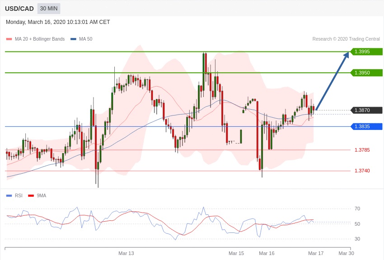The height and width of the screenshot is (260, 384).
Task: Click the Mar 13 date axis label
Action: [126, 253]
